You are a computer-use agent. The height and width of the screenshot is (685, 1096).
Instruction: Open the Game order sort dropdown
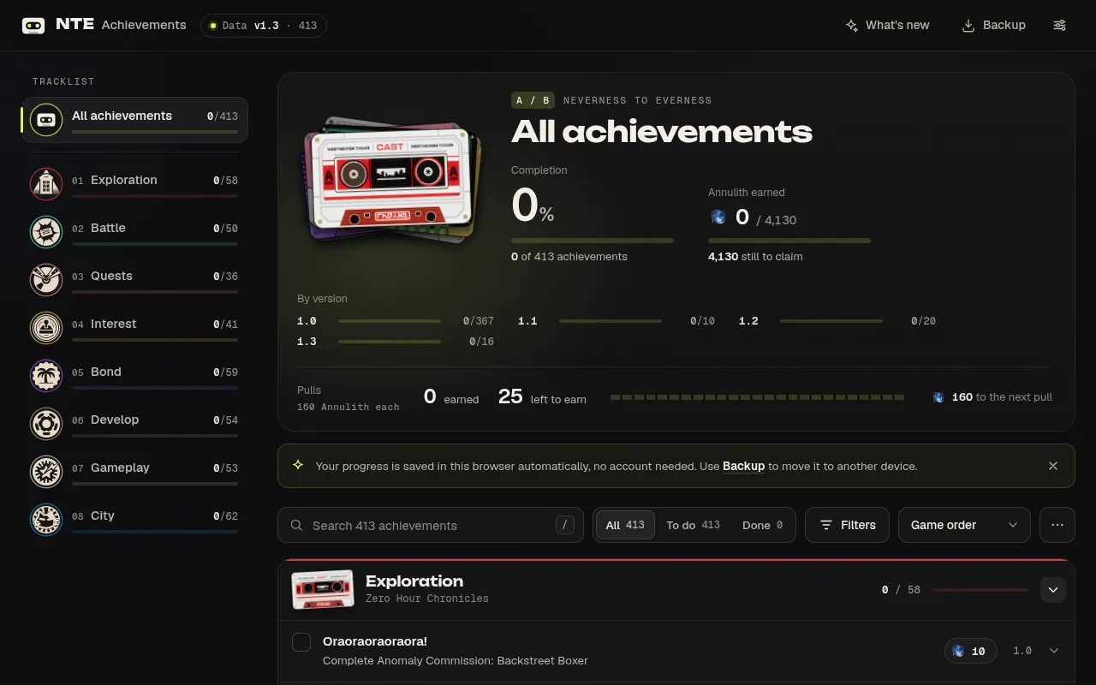pos(963,525)
